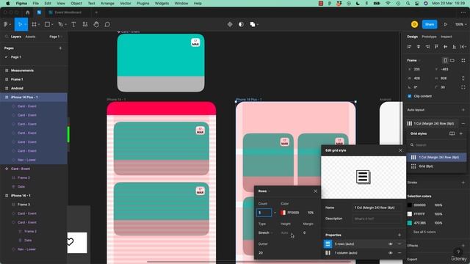Image resolution: width=470 pixels, height=264 pixels.
Task: Open the Plugins menu
Action: [x=142, y=3]
